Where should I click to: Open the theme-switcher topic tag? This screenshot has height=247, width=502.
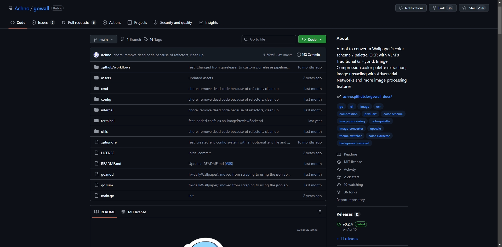pyautogui.click(x=350, y=136)
